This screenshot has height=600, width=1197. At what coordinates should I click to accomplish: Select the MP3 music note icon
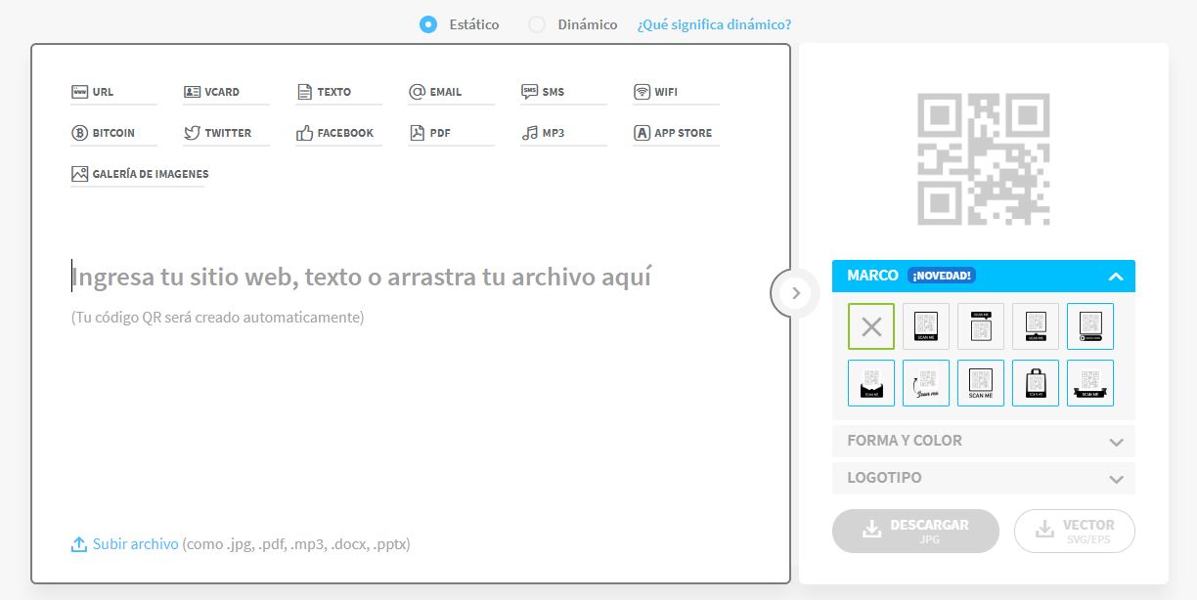coord(529,133)
